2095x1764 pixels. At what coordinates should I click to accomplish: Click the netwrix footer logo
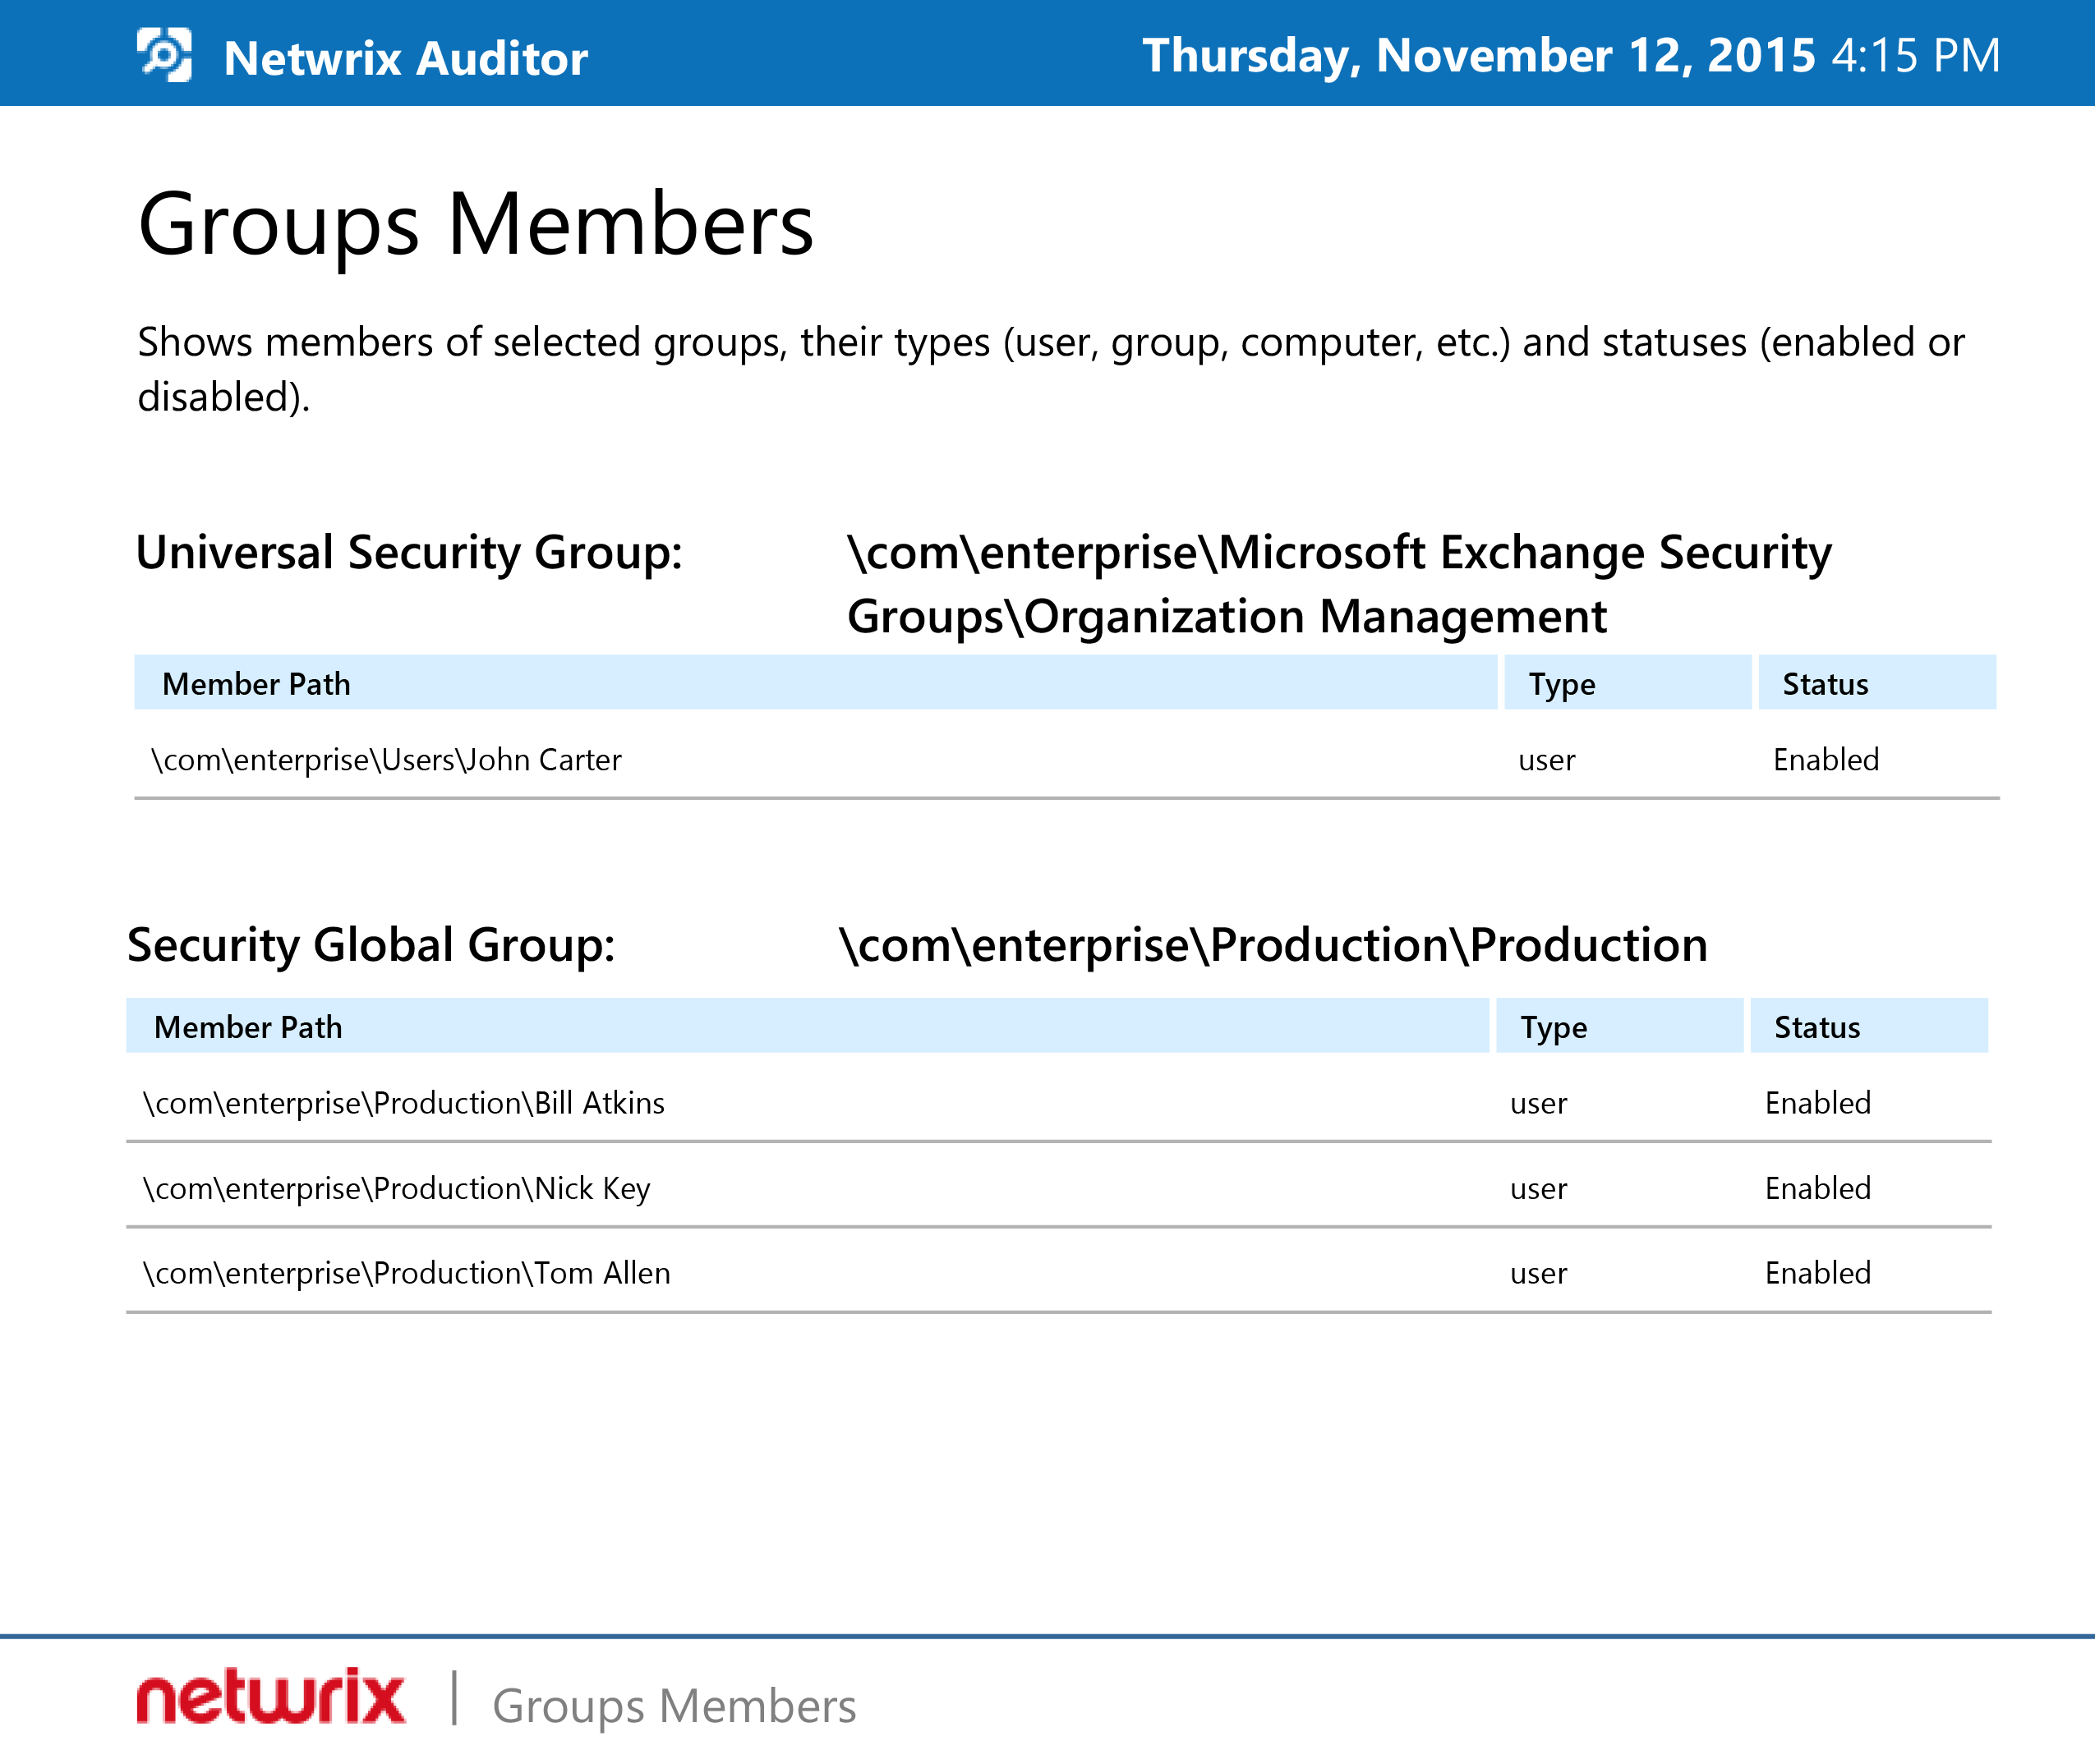(x=271, y=1697)
